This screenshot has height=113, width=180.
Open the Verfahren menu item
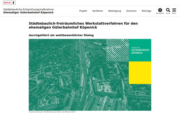(98, 11)
